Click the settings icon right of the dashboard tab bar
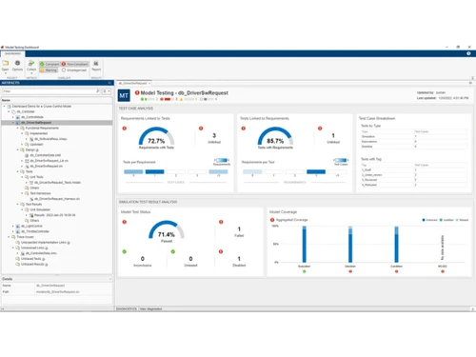Image resolution: width=476 pixels, height=357 pixels. coord(470,83)
